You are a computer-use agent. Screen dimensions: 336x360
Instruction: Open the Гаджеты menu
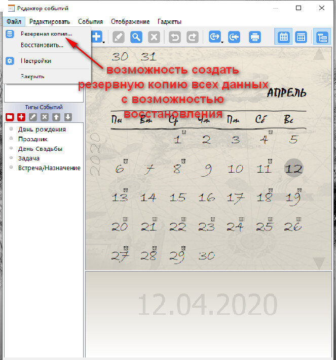169,22
